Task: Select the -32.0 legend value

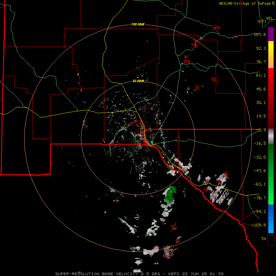Action: [260, 157]
